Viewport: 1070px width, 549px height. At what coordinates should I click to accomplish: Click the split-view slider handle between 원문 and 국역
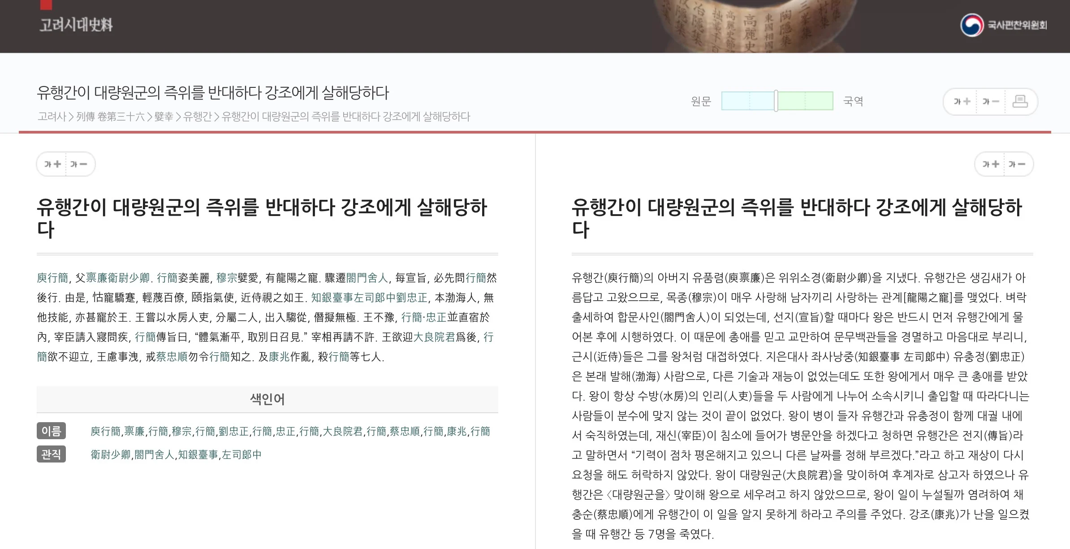point(776,101)
